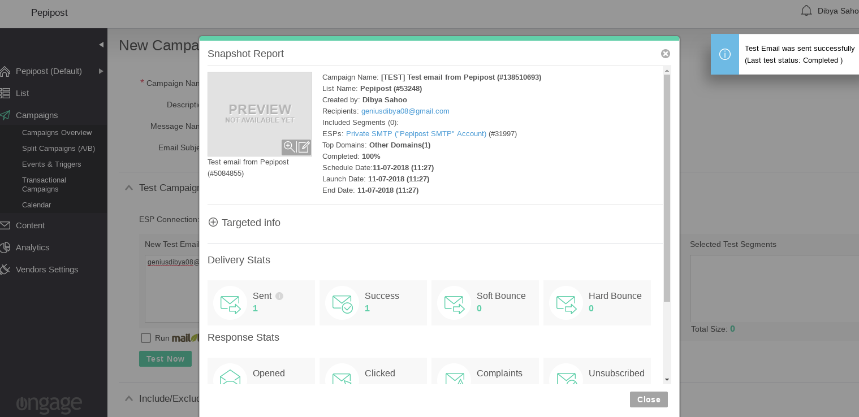This screenshot has width=859, height=417.
Task: Go to Transactional Campaigns
Action: tap(44, 185)
